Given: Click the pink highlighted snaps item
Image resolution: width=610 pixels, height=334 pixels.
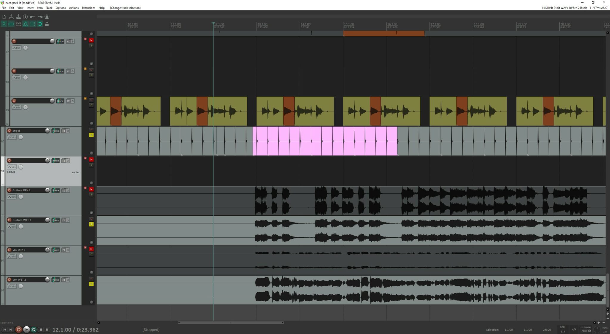Looking at the screenshot, I should point(325,141).
